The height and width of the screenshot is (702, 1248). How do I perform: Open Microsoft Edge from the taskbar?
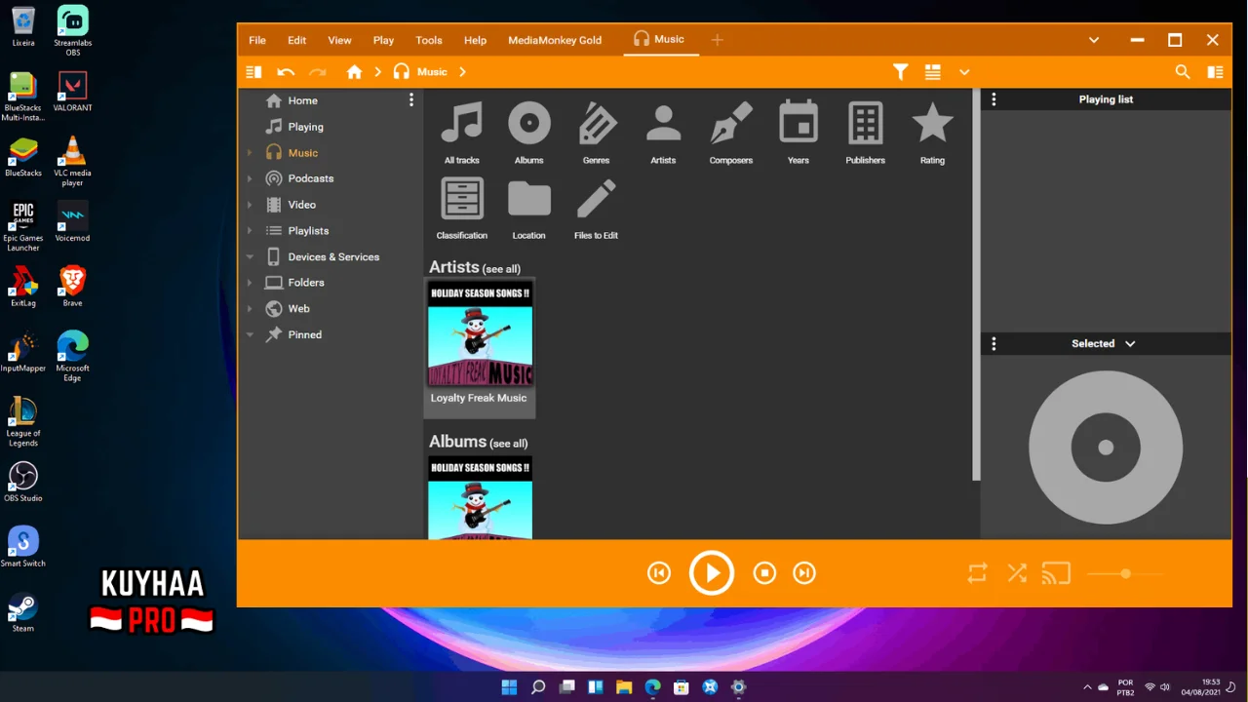652,686
